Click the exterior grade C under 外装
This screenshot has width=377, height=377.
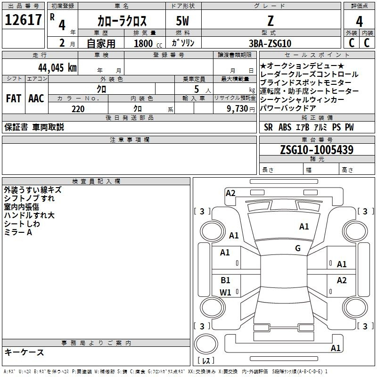point(352,43)
